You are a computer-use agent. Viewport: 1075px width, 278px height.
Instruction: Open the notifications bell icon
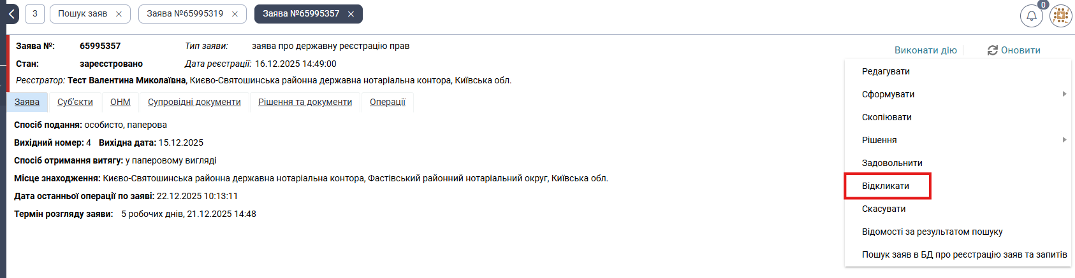coord(1031,16)
